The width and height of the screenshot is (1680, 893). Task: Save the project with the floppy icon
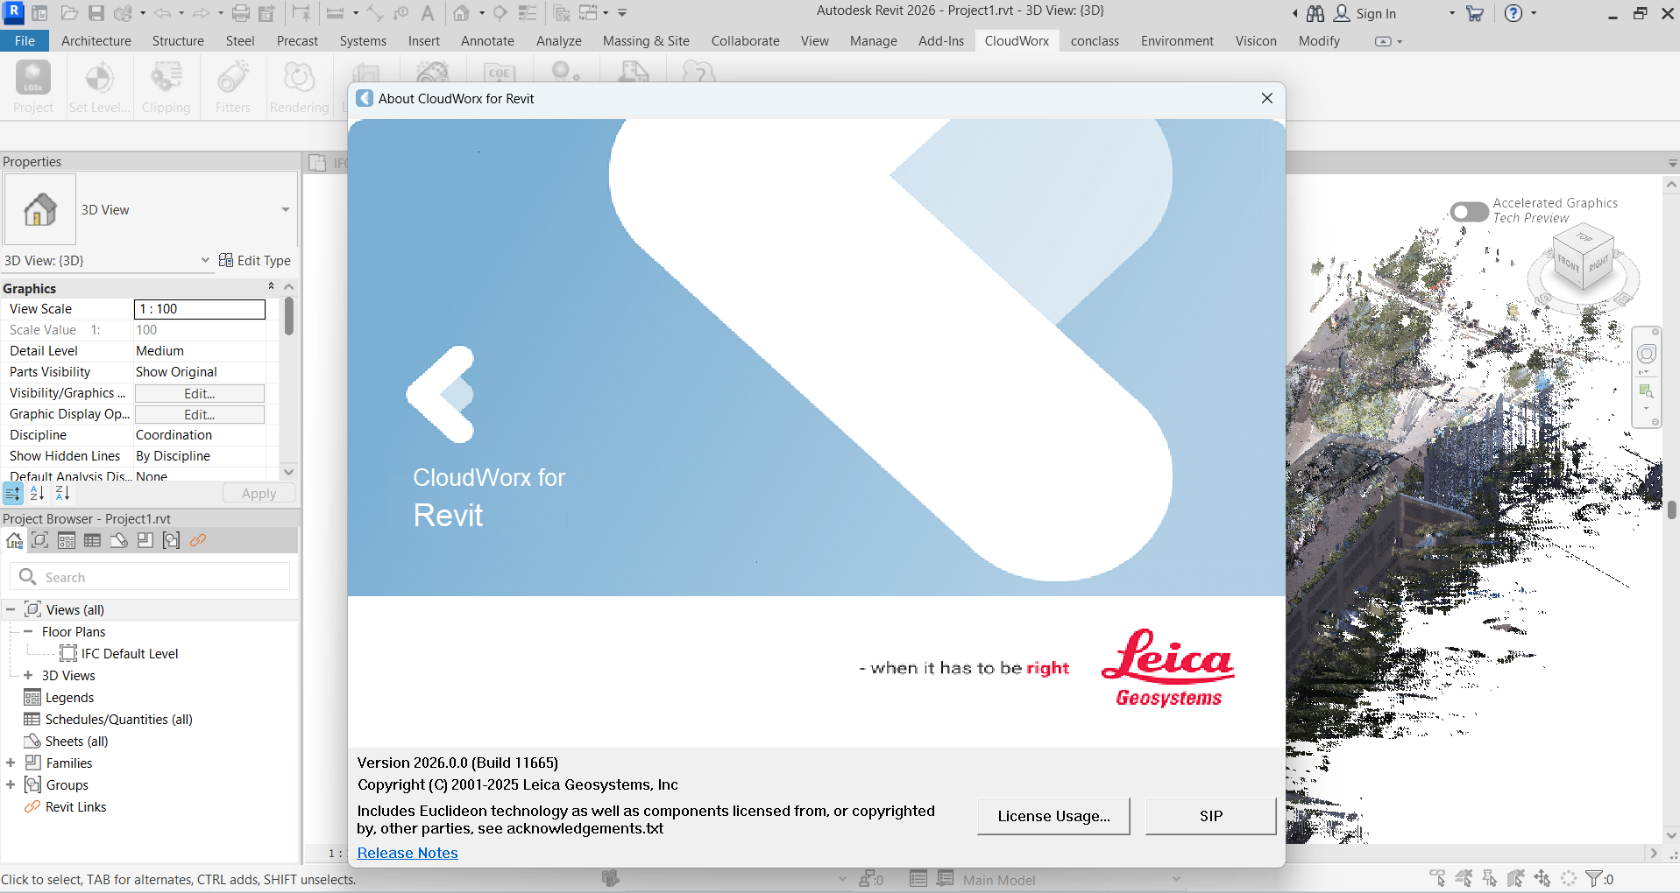[x=96, y=13]
